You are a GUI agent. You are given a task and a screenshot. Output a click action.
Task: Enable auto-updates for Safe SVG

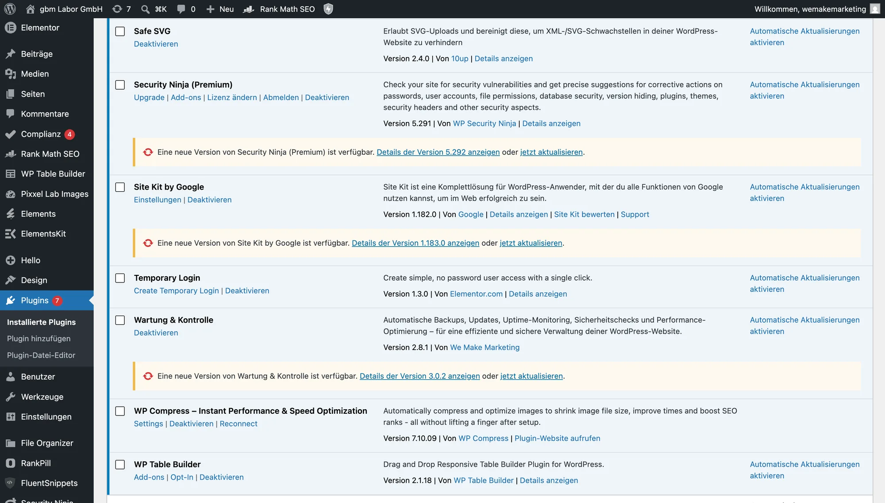point(804,37)
